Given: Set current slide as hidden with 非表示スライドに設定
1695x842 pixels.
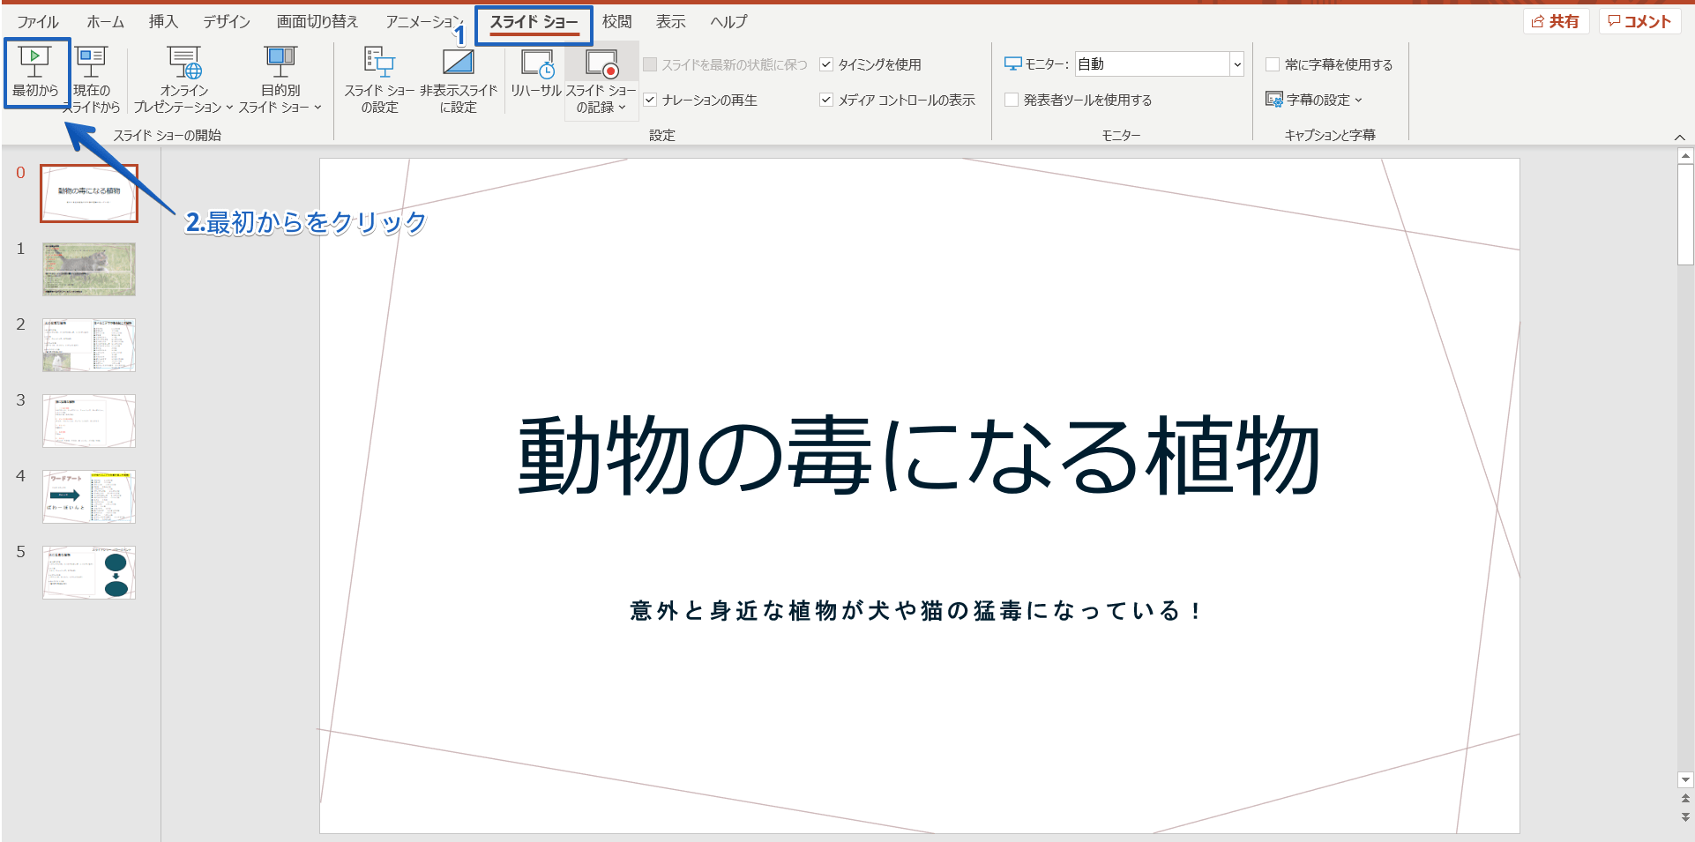Looking at the screenshot, I should click(458, 79).
